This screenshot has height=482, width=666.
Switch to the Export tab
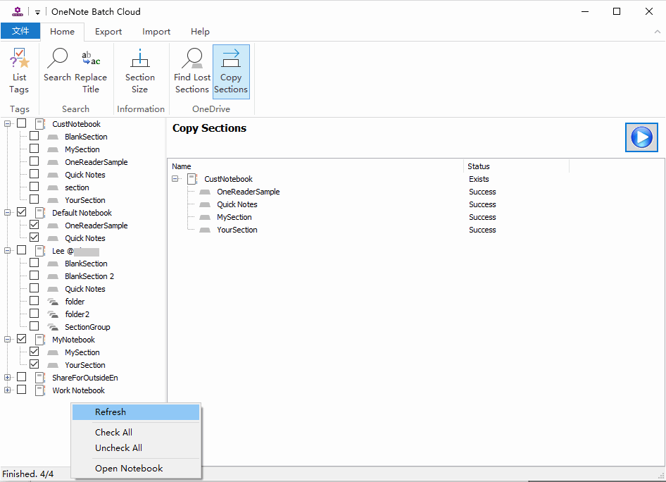pos(108,31)
